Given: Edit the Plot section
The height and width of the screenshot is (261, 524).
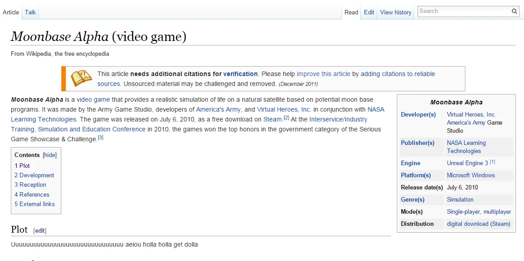Looking at the screenshot, I should [x=40, y=231].
